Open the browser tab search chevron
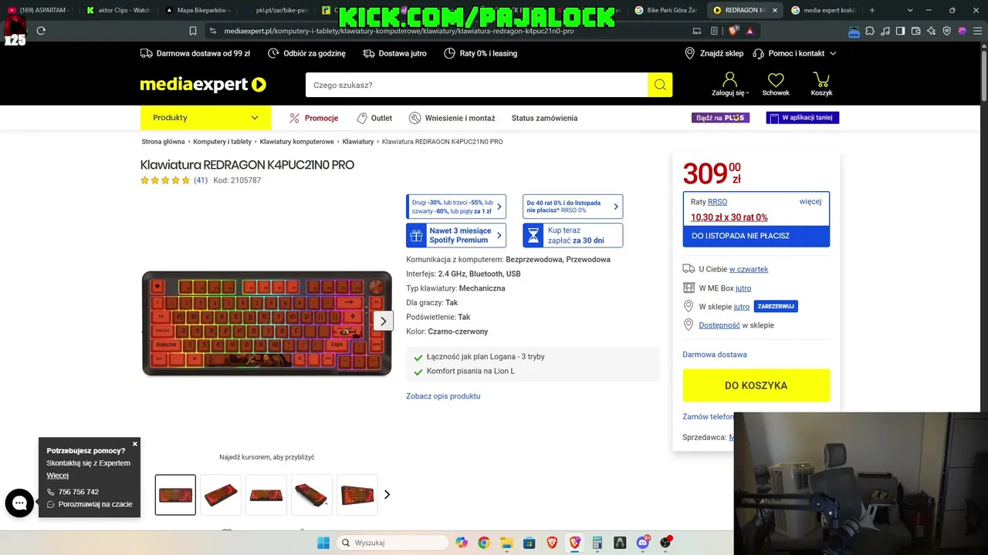The width and height of the screenshot is (988, 555). (x=910, y=10)
